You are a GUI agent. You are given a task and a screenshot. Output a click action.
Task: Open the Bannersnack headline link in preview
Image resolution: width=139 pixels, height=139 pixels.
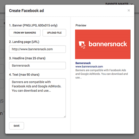pyautogui.click(x=83, y=63)
